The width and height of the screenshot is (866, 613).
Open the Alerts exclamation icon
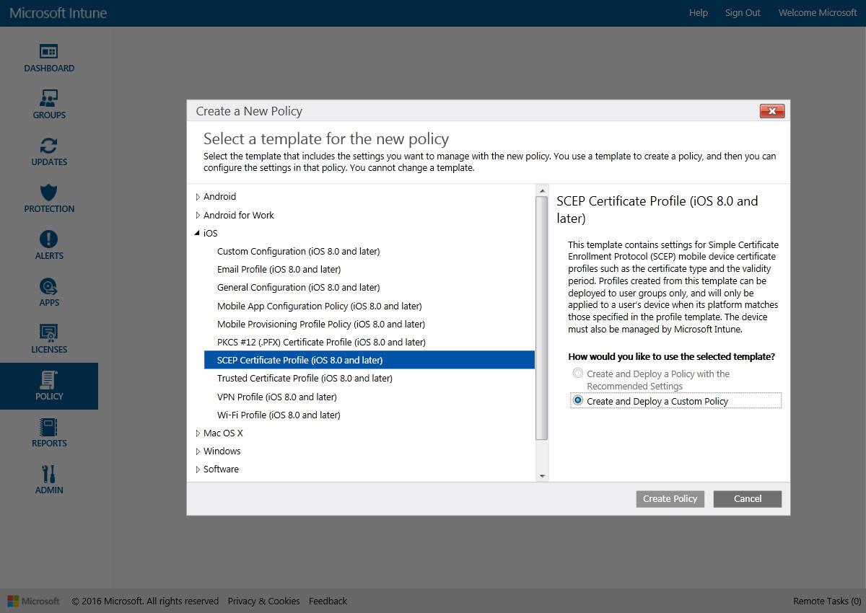pyautogui.click(x=48, y=239)
